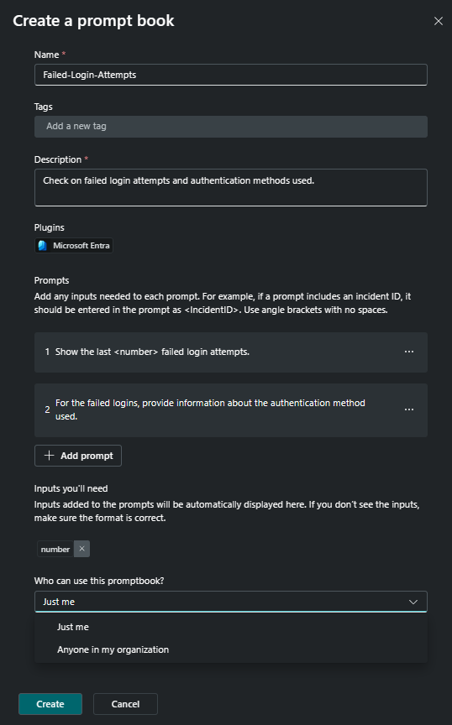Click the Create button

point(50,704)
